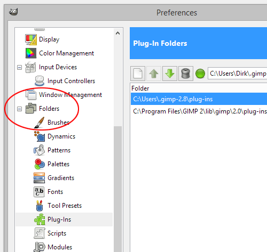Click the folder path input field
Screen dimensions: 267x252
(237, 74)
